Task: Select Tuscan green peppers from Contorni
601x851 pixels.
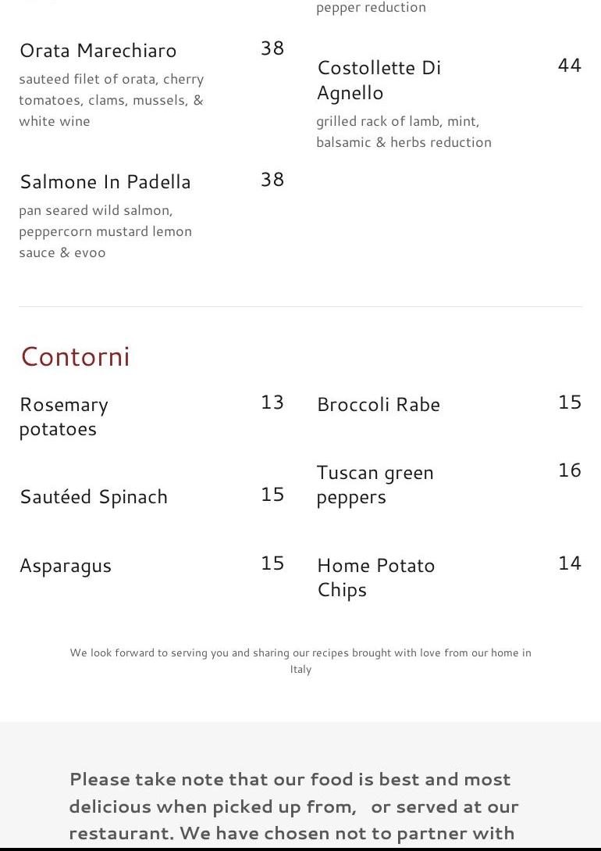Action: click(x=375, y=484)
